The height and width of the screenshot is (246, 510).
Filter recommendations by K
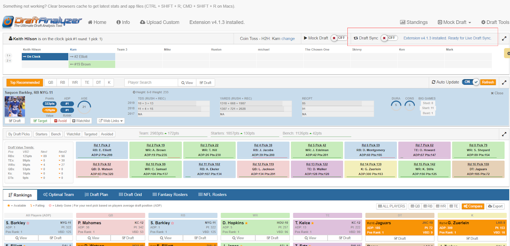coord(109,83)
